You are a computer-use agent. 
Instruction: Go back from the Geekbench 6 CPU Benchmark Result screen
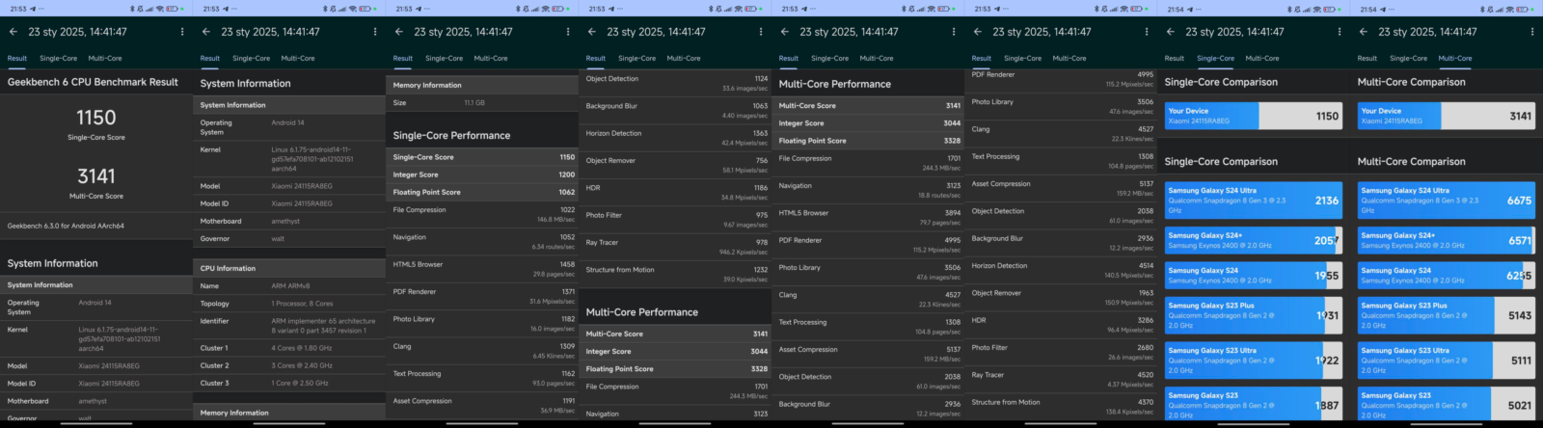tap(13, 32)
